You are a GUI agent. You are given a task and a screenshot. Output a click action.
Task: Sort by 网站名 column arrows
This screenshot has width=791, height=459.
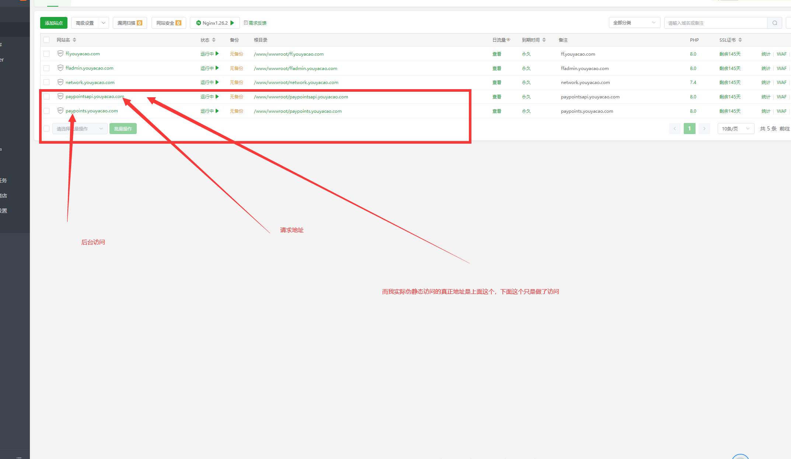coord(74,40)
